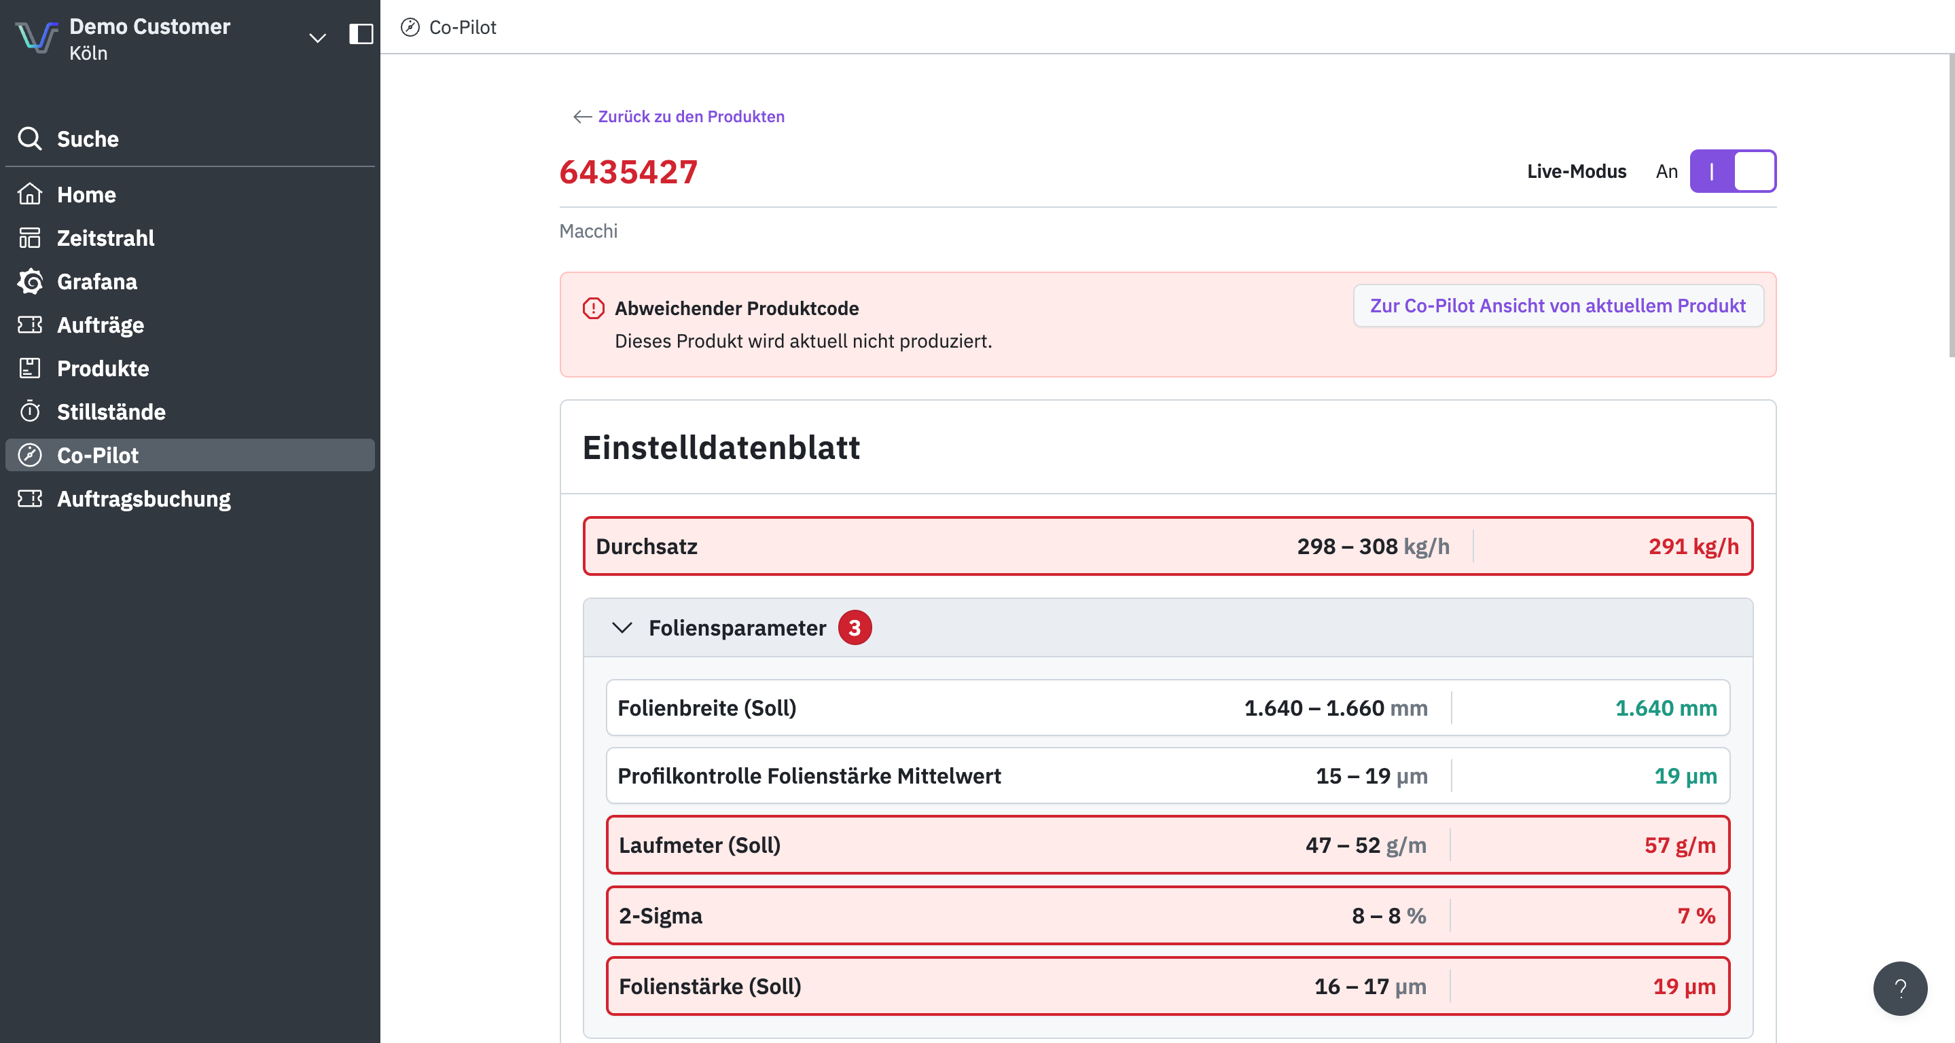Screen dimensions: 1955x1043
Task: Collapse the sidebar panel icon
Action: [361, 34]
